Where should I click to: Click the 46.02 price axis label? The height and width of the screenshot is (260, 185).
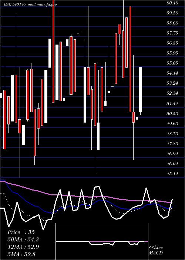[x=172, y=164]
